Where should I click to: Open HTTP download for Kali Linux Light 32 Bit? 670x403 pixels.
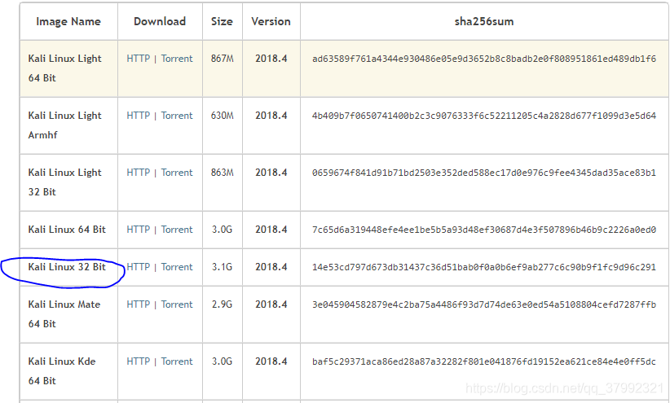tap(138, 173)
